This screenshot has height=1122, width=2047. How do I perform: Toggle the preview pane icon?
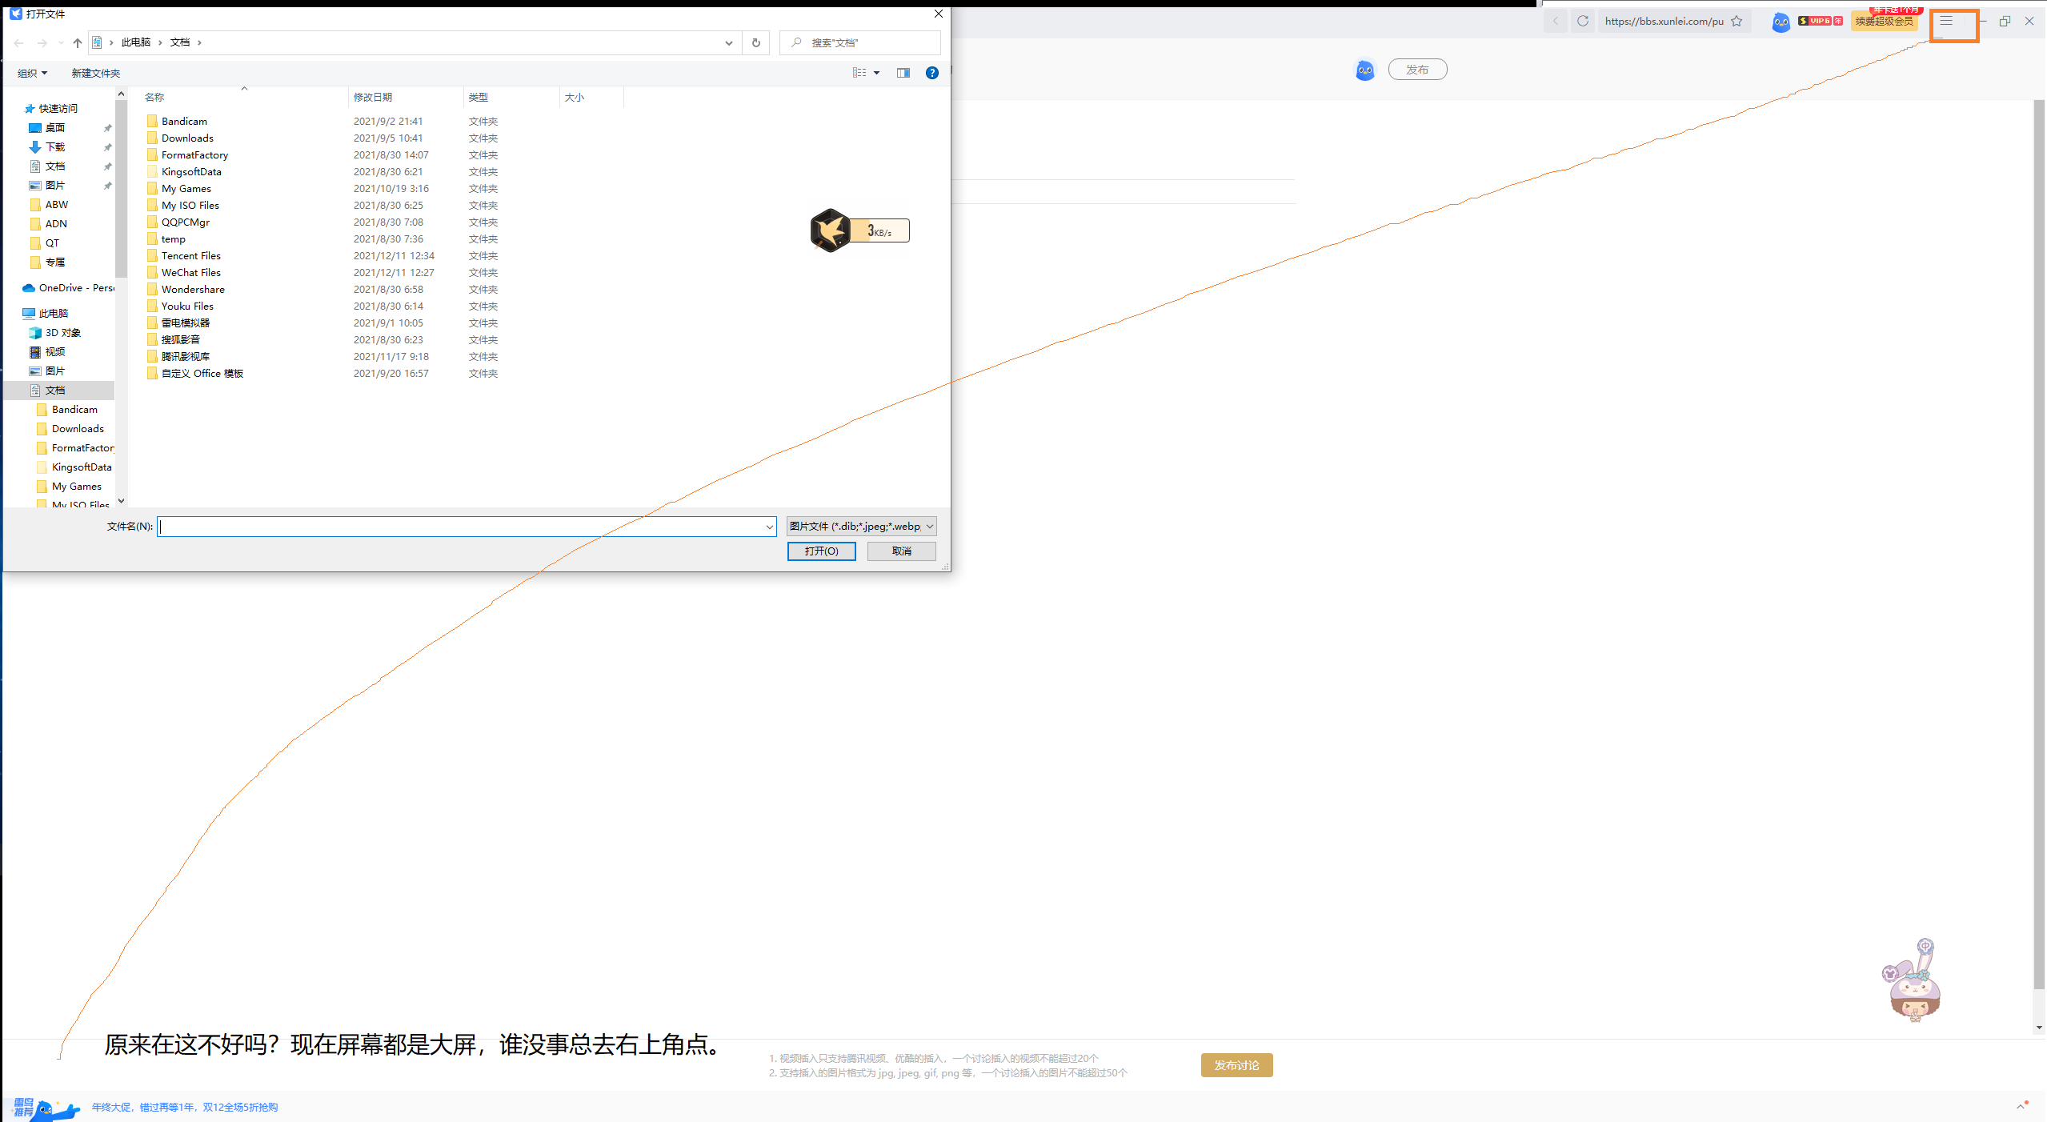[903, 73]
